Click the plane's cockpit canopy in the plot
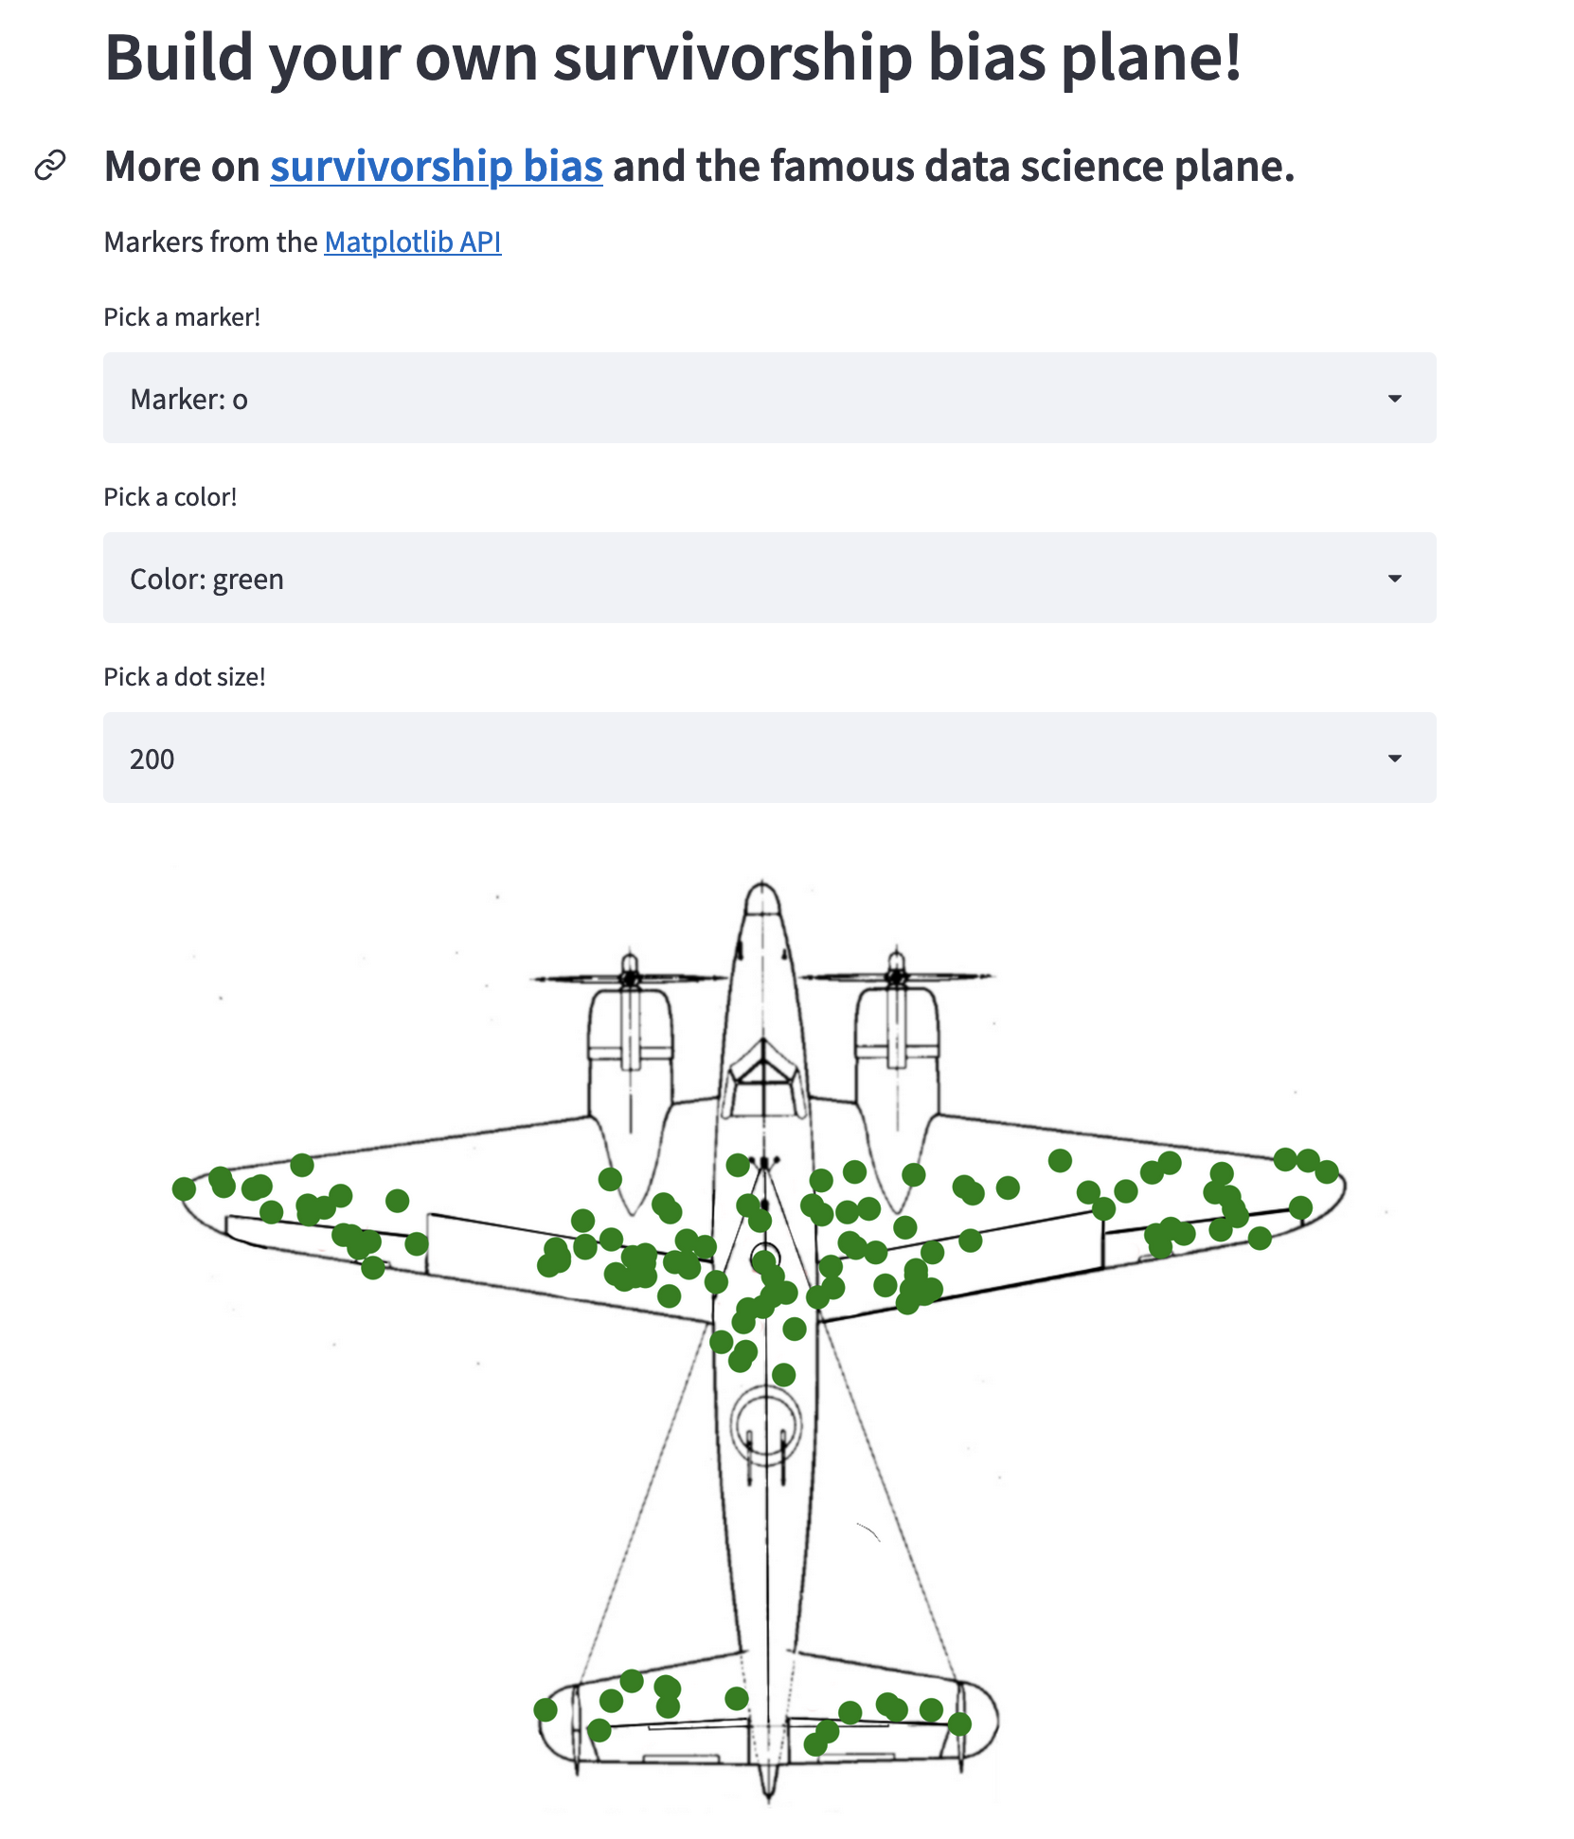This screenshot has height=1839, width=1574. 763,1078
